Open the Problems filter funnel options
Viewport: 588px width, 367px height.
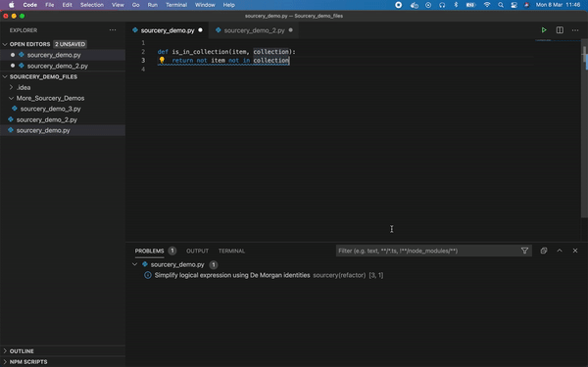524,251
